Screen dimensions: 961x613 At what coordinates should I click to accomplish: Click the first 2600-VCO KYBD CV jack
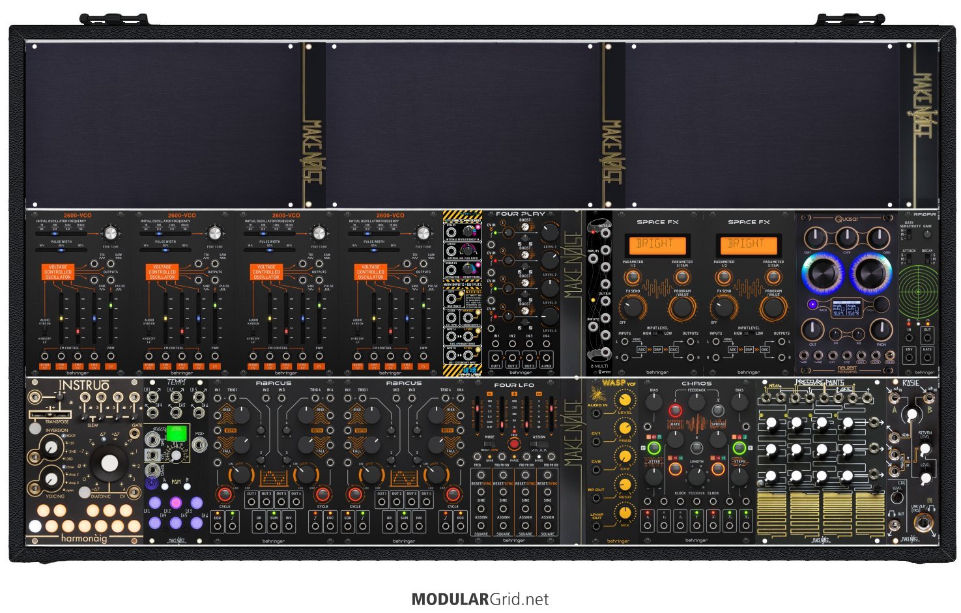click(x=45, y=356)
